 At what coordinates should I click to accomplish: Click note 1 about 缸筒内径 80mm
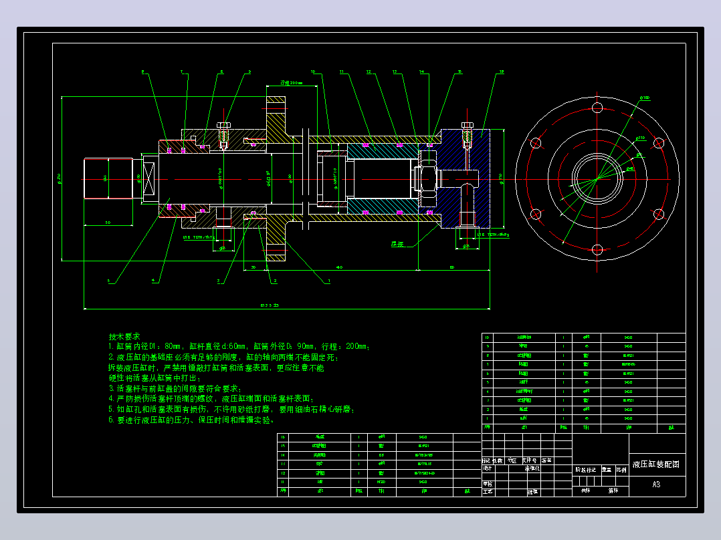(x=239, y=346)
